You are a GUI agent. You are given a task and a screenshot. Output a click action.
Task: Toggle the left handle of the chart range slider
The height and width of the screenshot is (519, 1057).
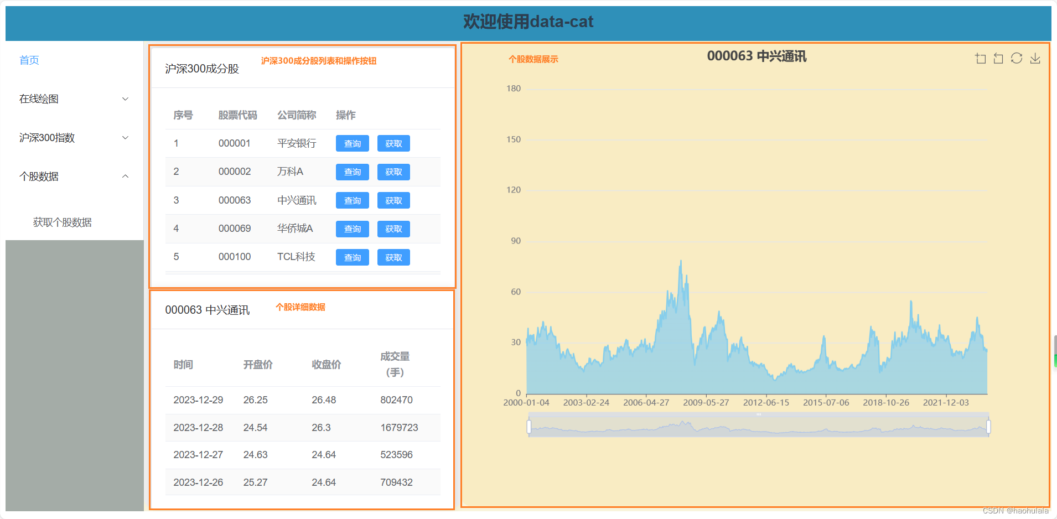[x=530, y=425]
